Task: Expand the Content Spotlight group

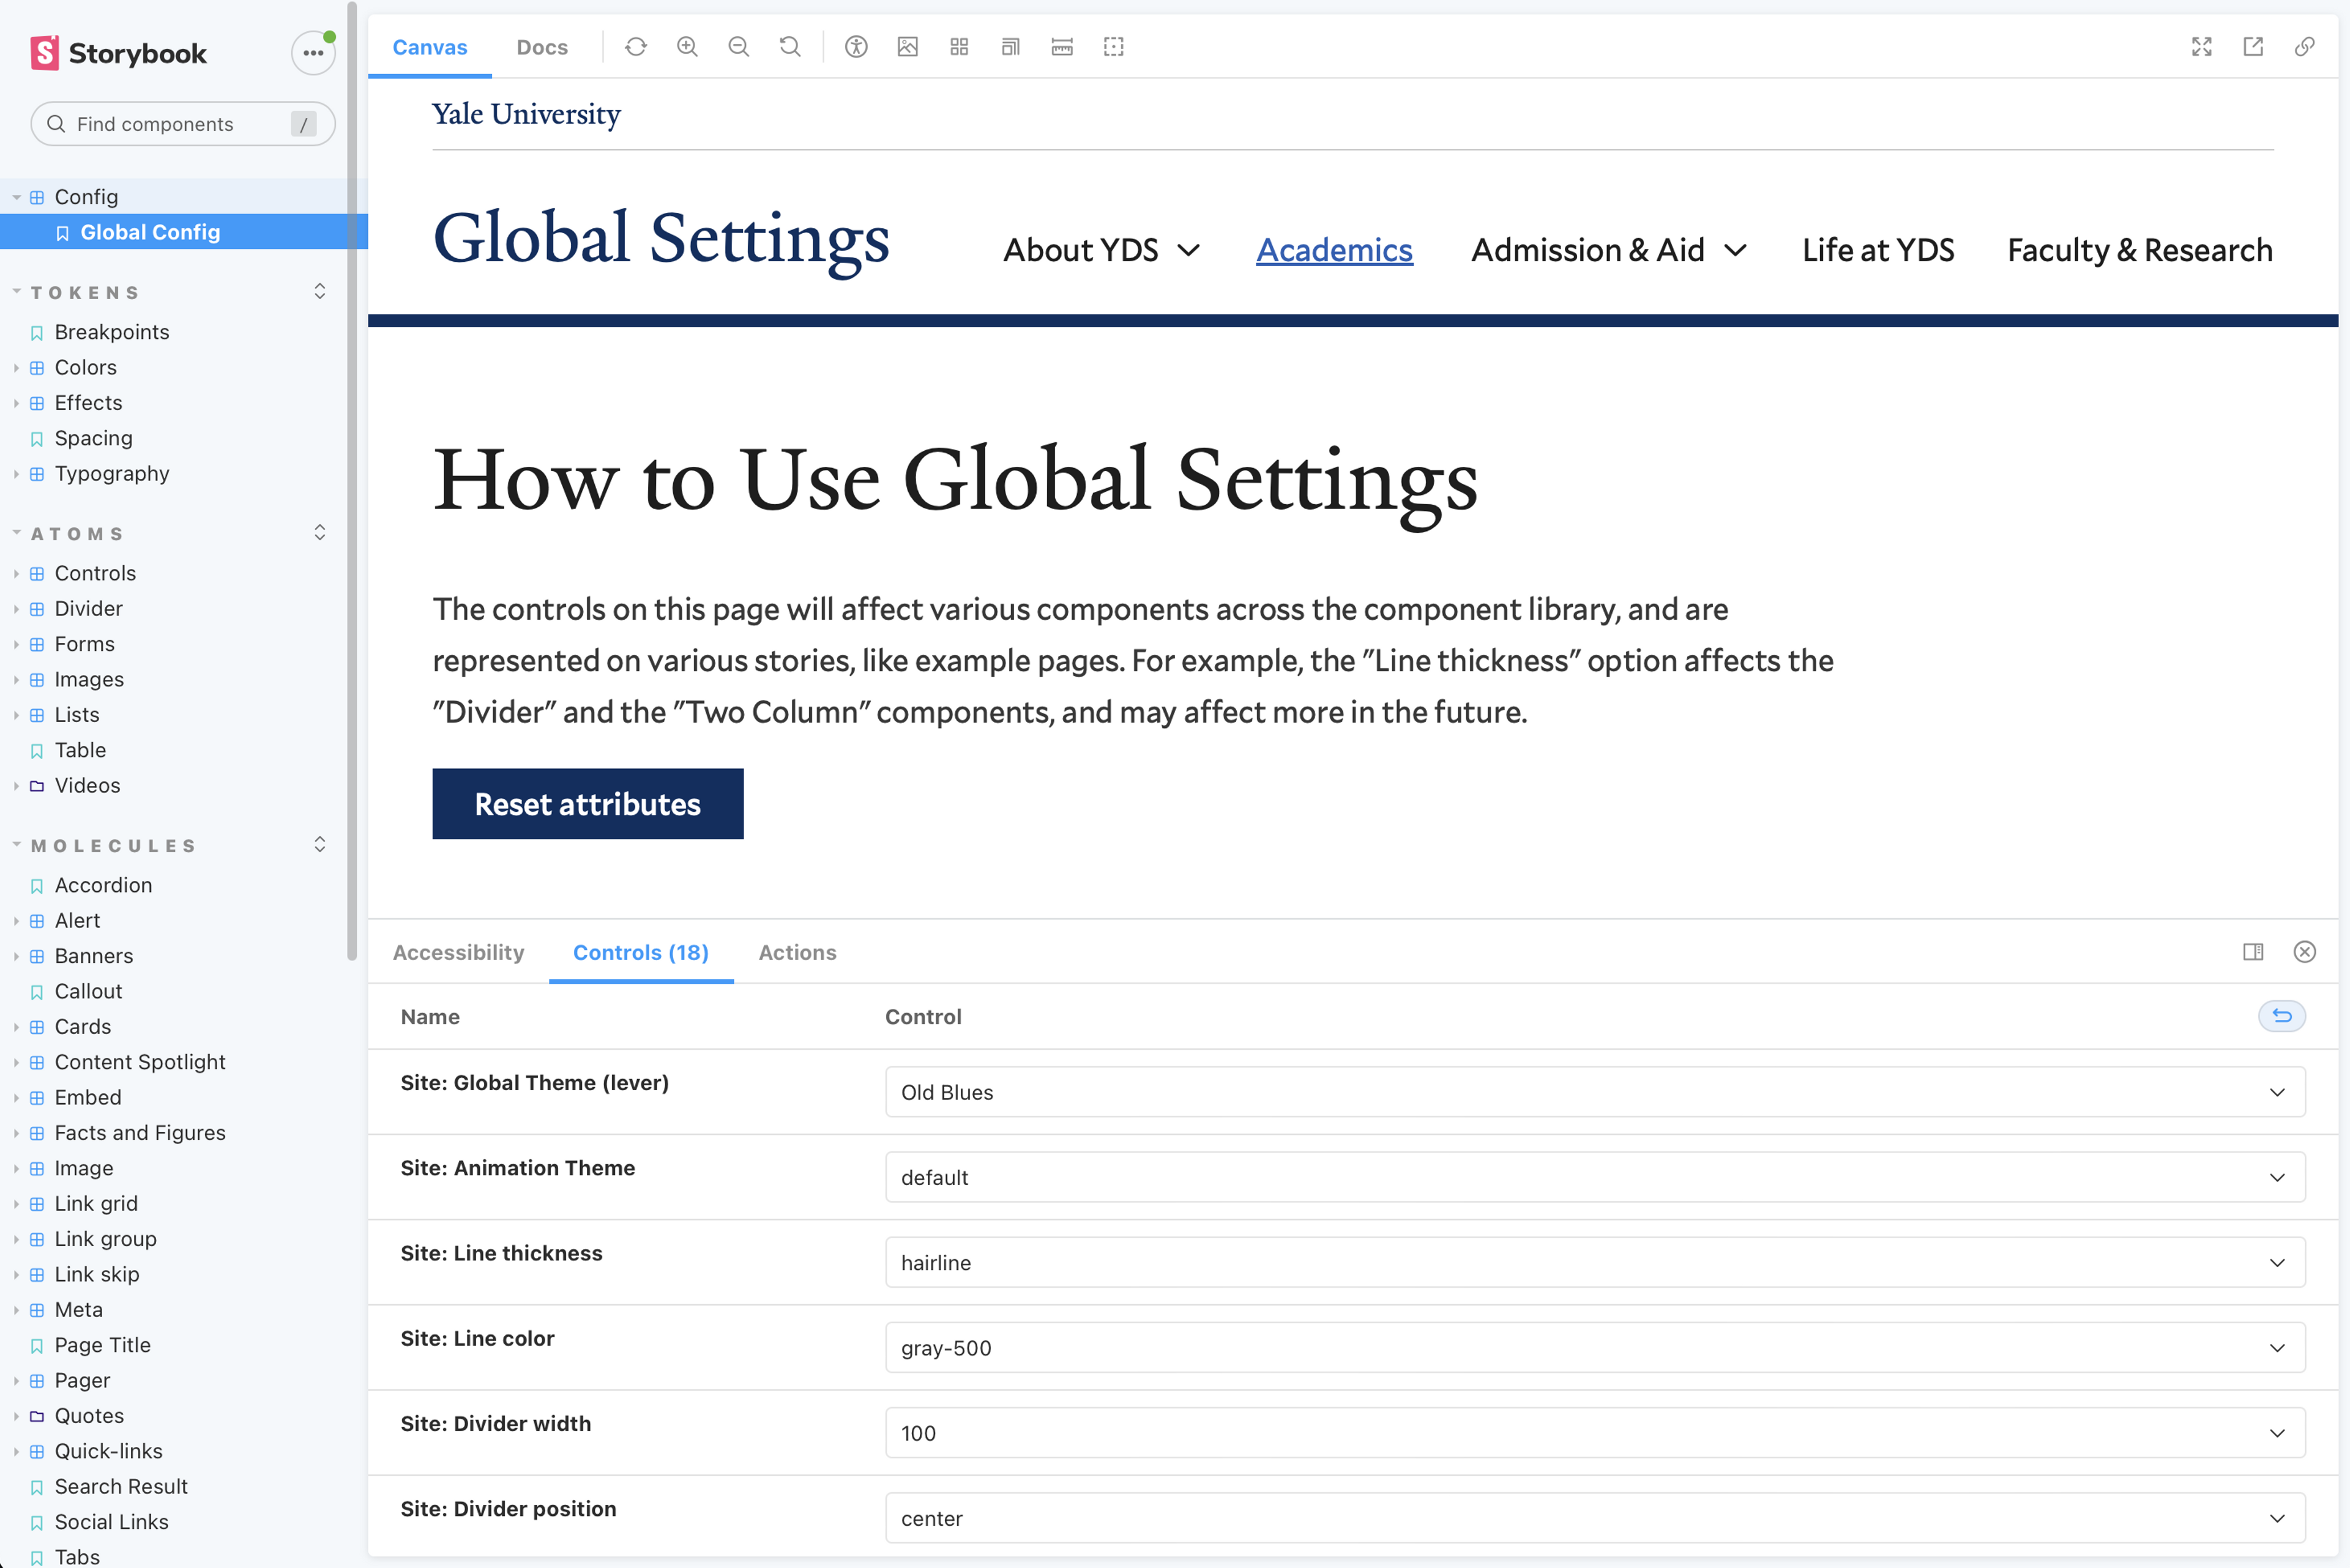Action: [x=140, y=1062]
